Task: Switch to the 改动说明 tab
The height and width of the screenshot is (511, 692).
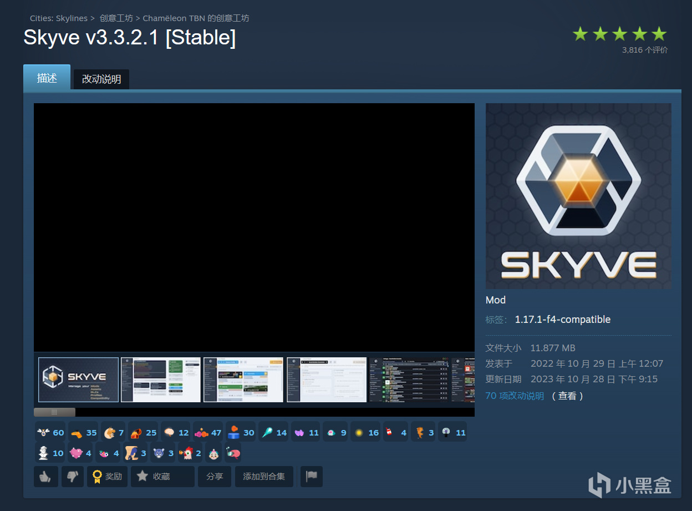Action: tap(101, 79)
